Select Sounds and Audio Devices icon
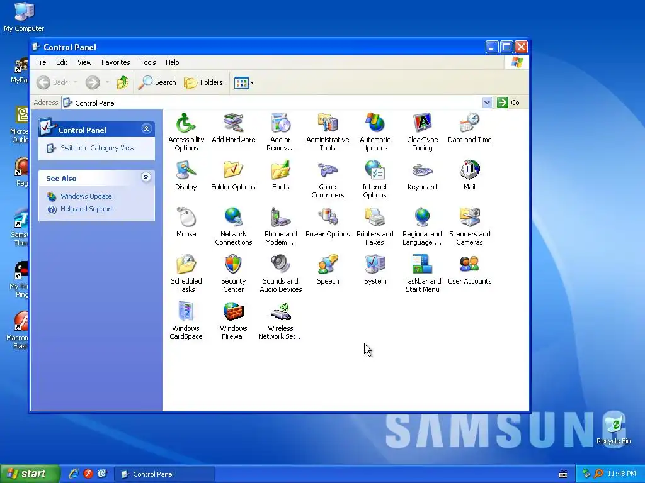 (x=280, y=265)
